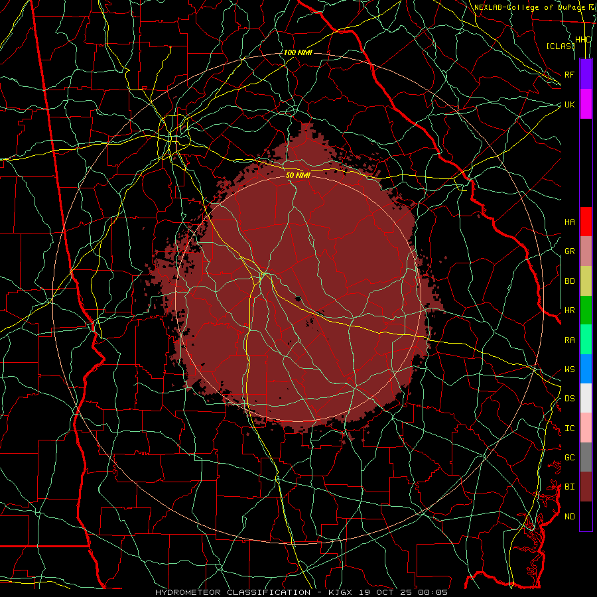Viewport: 597px width, 597px height.
Task: Click the WS legend label
Action: click(x=570, y=369)
